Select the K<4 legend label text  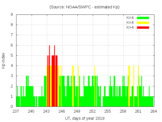point(130,18)
